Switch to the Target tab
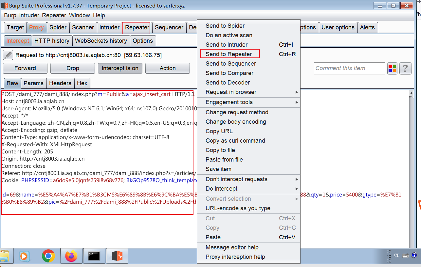This screenshot has height=267, width=421. (x=15, y=27)
